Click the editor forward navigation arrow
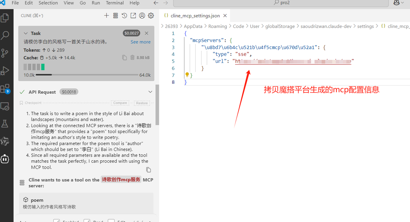Image resolution: width=410 pixels, height=222 pixels. [x=166, y=3]
